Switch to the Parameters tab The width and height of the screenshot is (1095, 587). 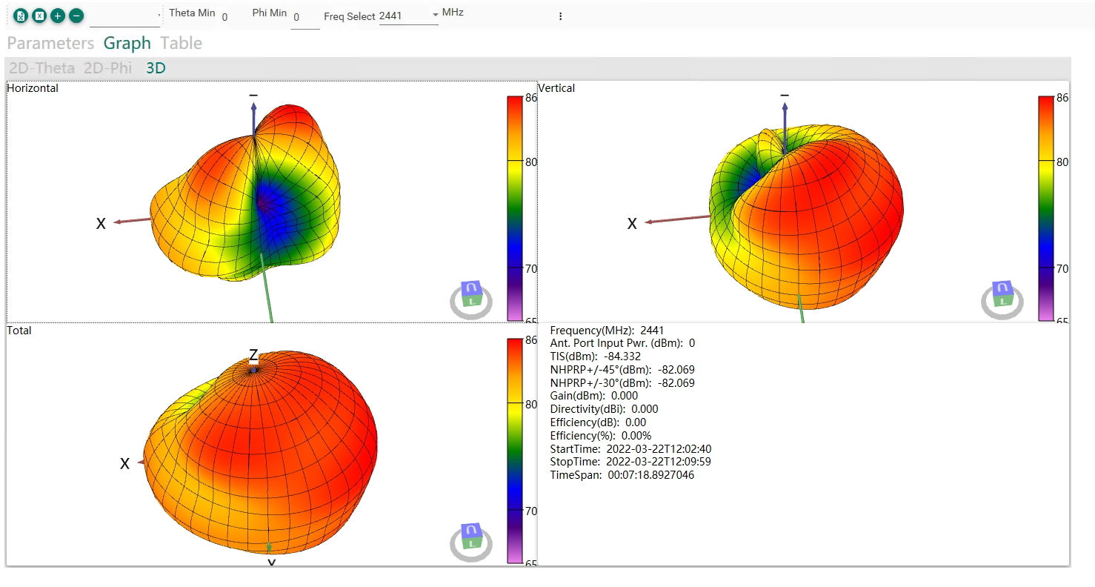tap(50, 43)
